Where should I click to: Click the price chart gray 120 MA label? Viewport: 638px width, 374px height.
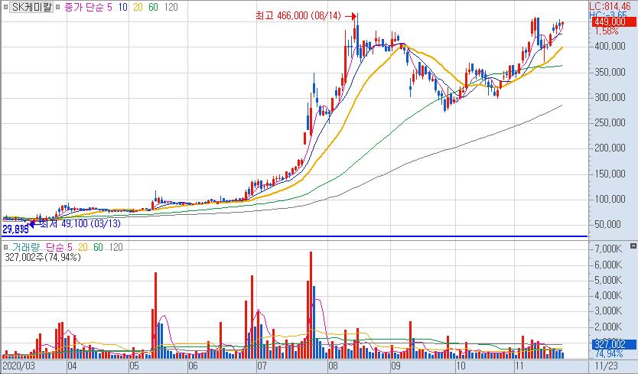[x=171, y=8]
